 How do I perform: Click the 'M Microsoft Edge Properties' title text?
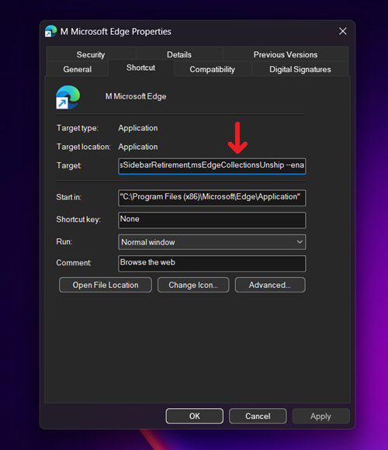(x=116, y=32)
